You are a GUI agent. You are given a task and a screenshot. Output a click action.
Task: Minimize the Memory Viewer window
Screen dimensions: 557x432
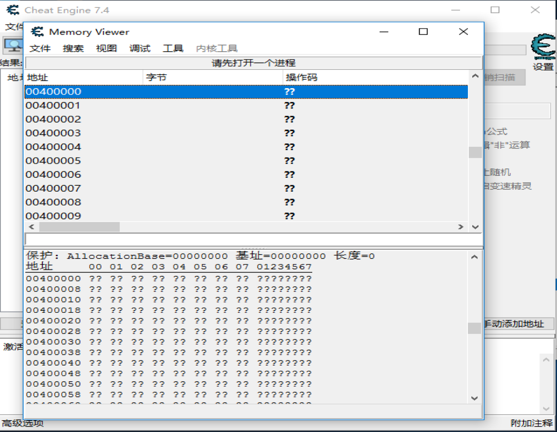[384, 32]
